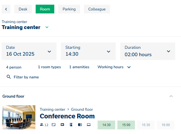Viewport: 181px width, 134px height.
Task: Select the 14:30 time slot
Action: pos(106,125)
